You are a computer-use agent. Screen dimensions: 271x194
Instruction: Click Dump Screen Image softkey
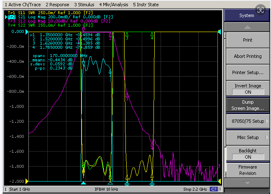[x=248, y=105]
